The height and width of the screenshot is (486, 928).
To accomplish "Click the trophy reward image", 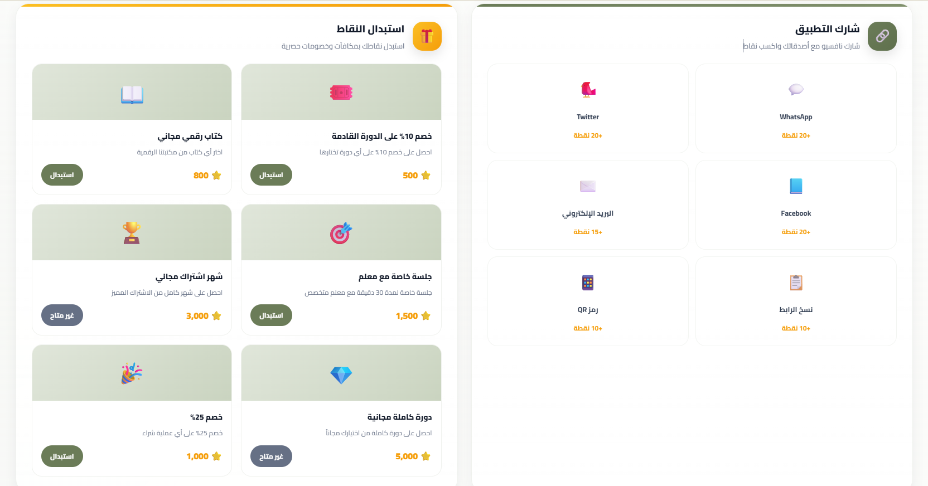I will 132,233.
